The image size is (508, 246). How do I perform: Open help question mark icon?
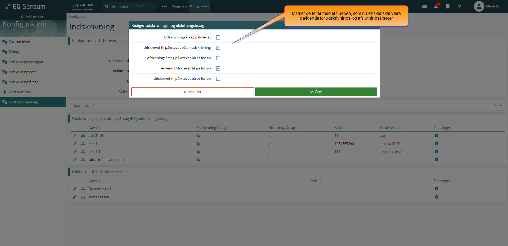point(459,6)
